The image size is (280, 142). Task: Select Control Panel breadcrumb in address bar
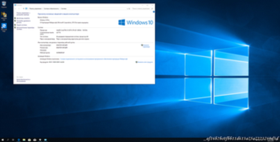tap(36, 8)
